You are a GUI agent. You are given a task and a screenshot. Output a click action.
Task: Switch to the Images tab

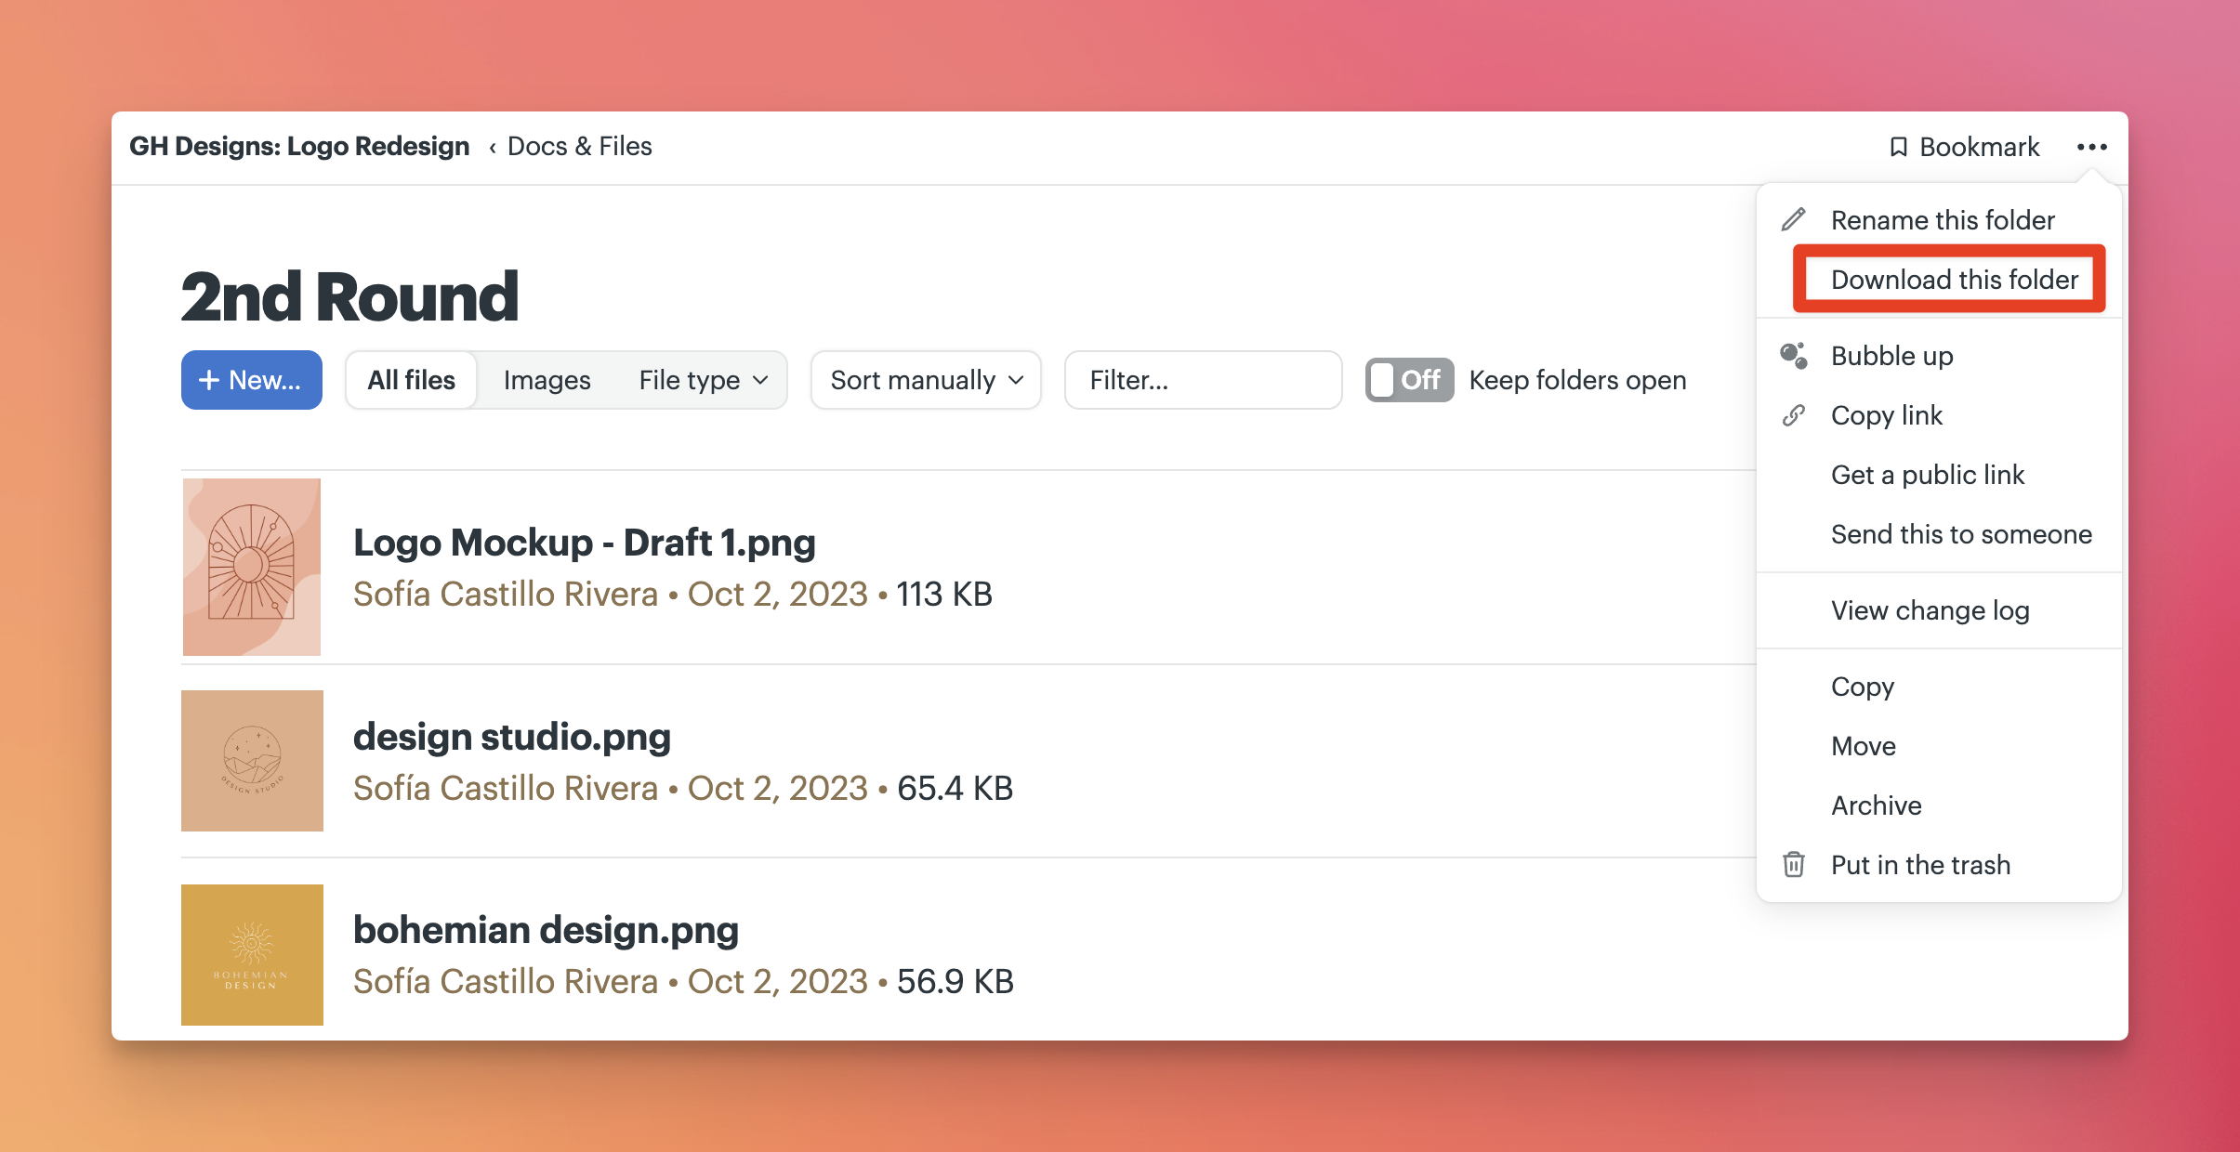pyautogui.click(x=547, y=380)
